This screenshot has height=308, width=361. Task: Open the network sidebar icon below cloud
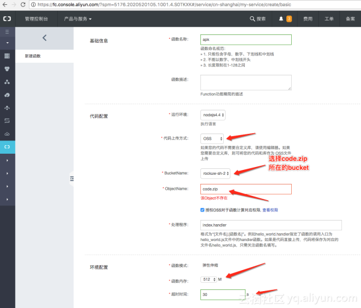7,108
